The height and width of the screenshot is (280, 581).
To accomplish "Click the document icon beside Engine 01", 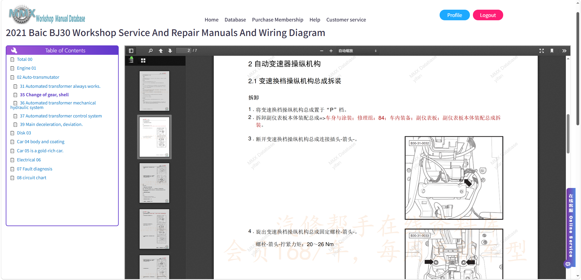I will point(12,68).
